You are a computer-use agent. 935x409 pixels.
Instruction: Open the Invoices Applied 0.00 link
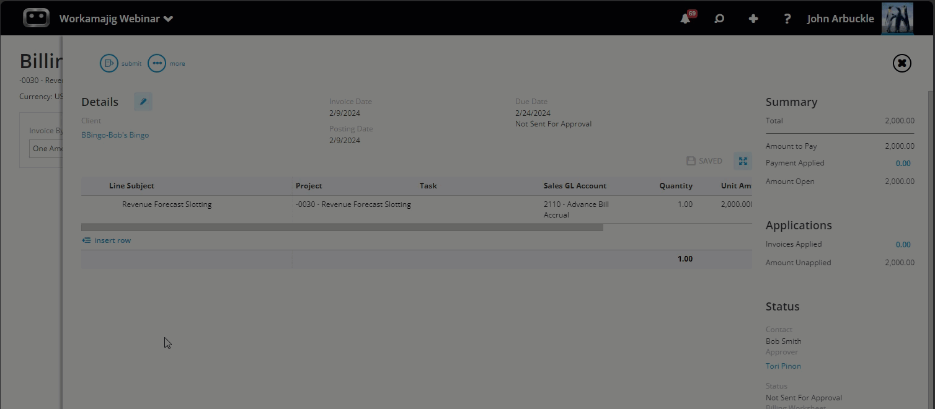click(903, 244)
